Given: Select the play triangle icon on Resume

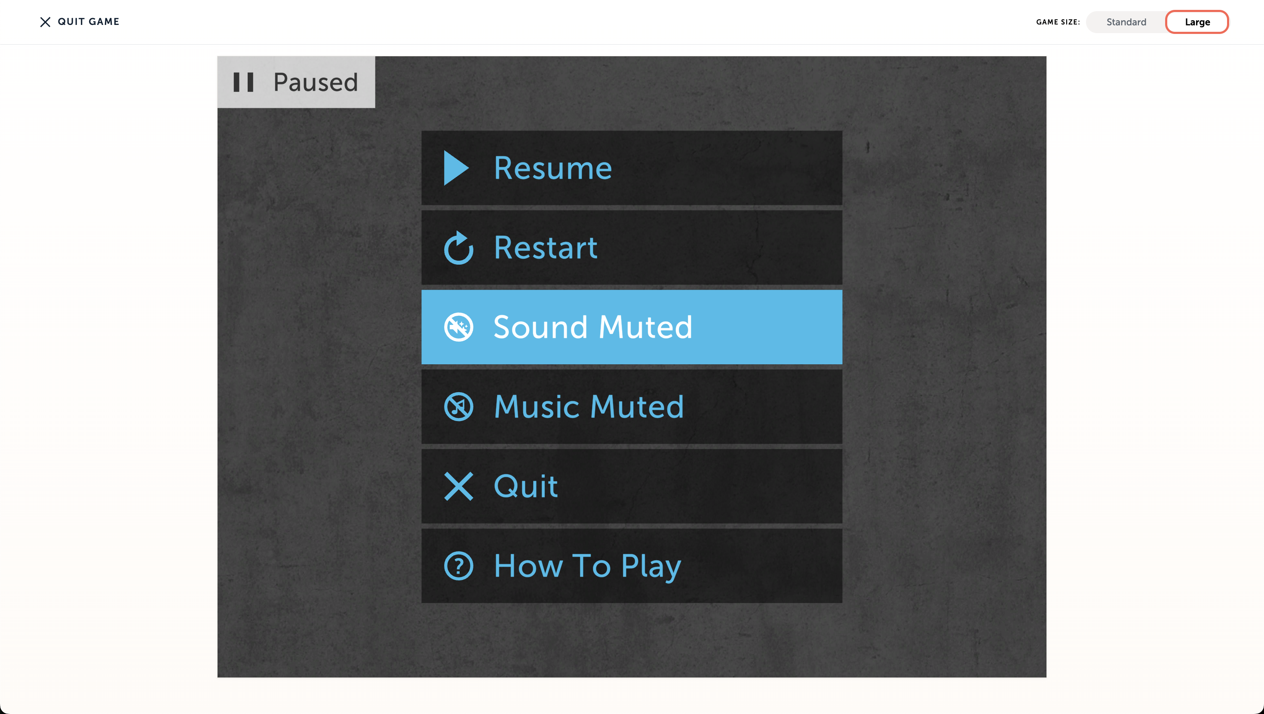Looking at the screenshot, I should (455, 167).
